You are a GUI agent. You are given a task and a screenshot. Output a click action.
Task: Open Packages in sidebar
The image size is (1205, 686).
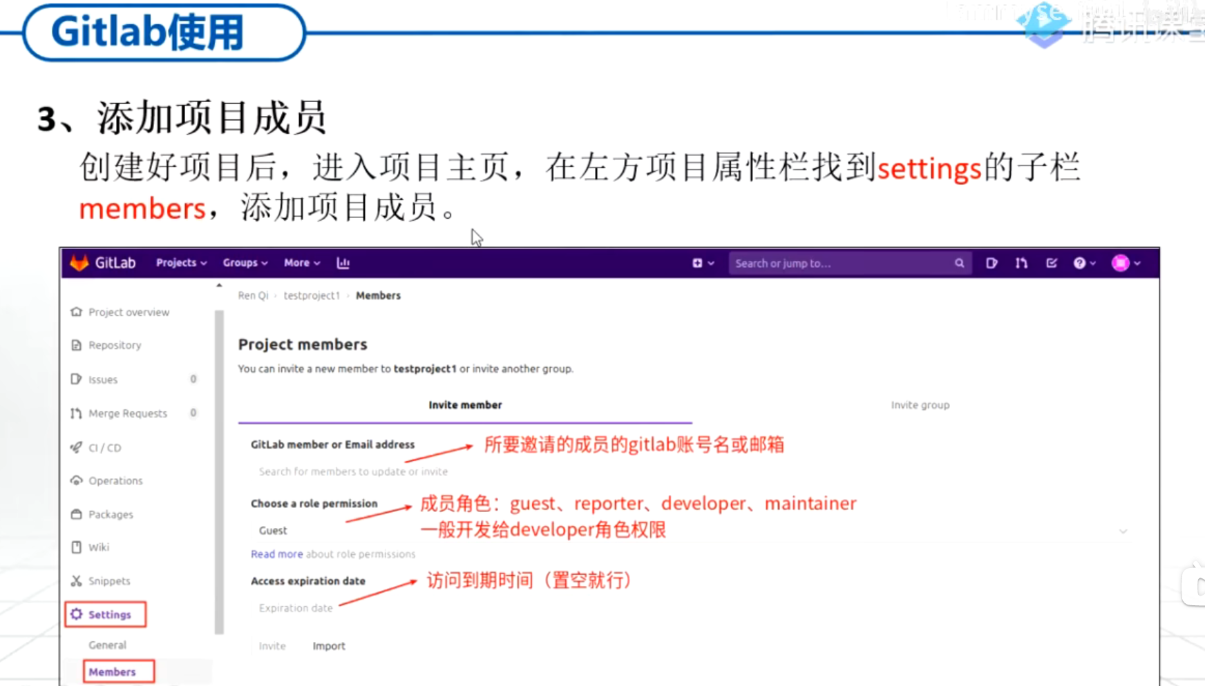tap(111, 515)
